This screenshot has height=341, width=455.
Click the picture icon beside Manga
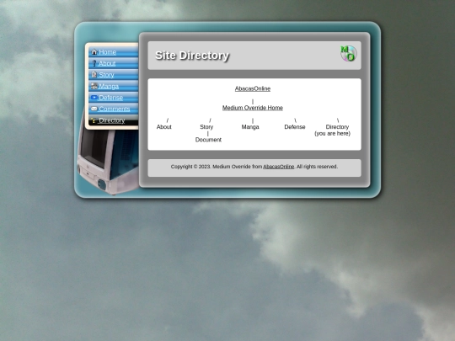tap(94, 86)
